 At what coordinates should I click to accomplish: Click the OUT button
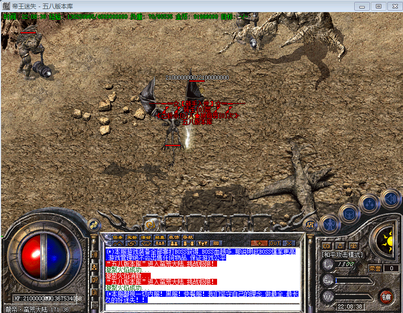click(274, 243)
